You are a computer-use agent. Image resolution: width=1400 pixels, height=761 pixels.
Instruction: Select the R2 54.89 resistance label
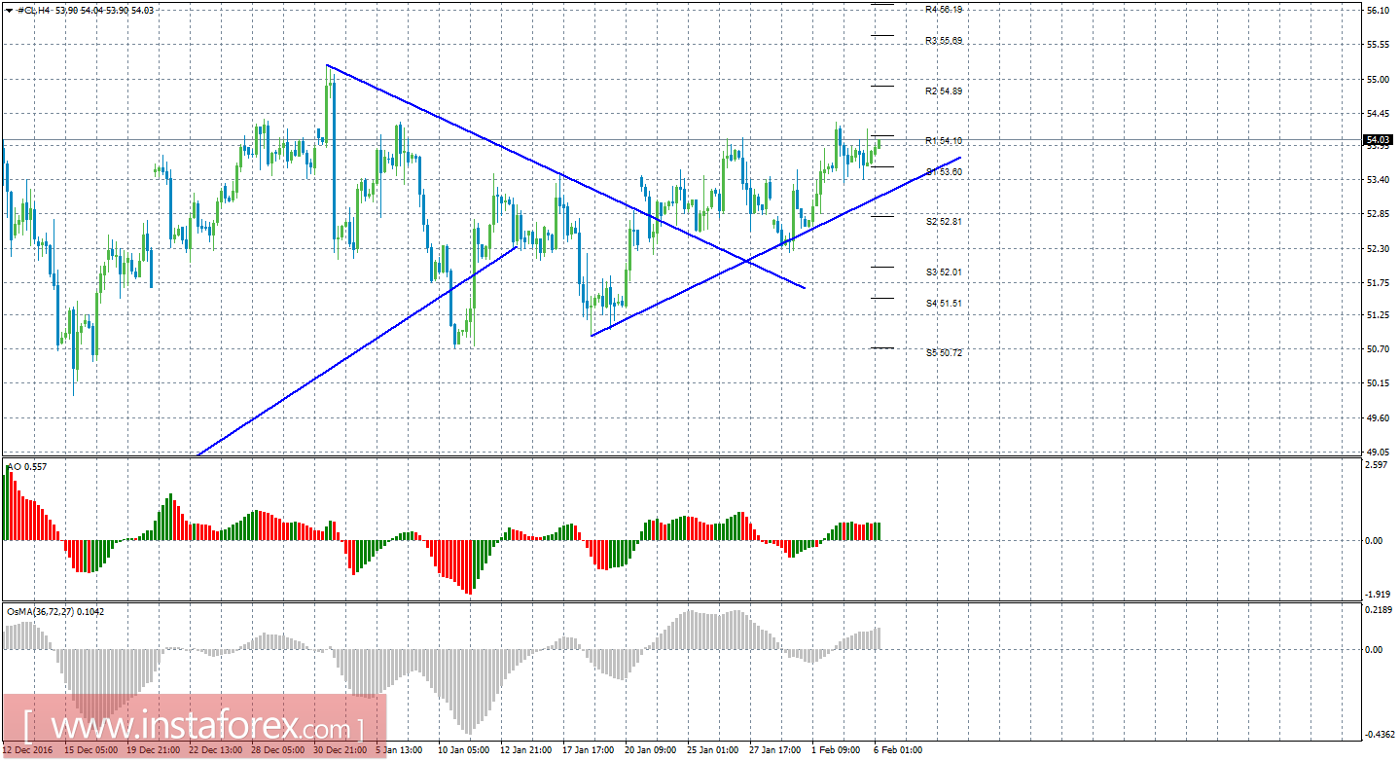point(944,91)
